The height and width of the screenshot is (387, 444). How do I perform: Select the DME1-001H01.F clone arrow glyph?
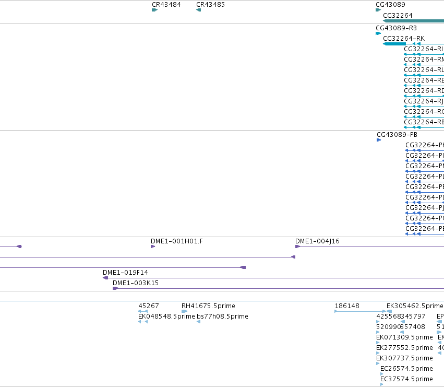tap(153, 247)
